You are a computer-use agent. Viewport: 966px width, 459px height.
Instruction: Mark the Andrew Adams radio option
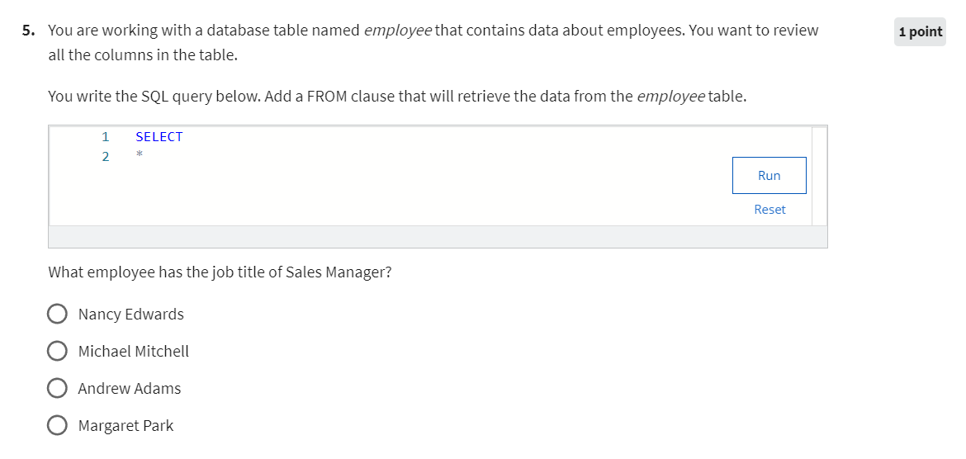tap(57, 389)
